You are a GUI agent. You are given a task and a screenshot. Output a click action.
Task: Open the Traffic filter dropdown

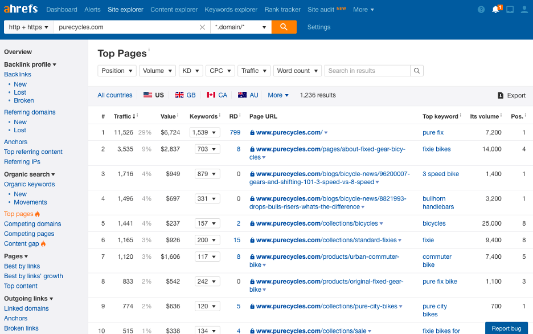pos(254,71)
